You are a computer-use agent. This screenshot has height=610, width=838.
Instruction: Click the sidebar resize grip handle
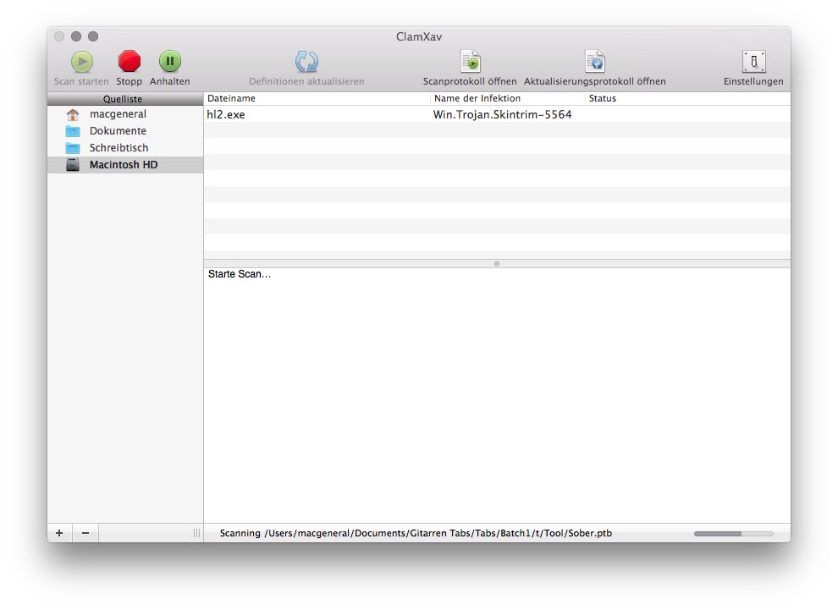(x=196, y=533)
